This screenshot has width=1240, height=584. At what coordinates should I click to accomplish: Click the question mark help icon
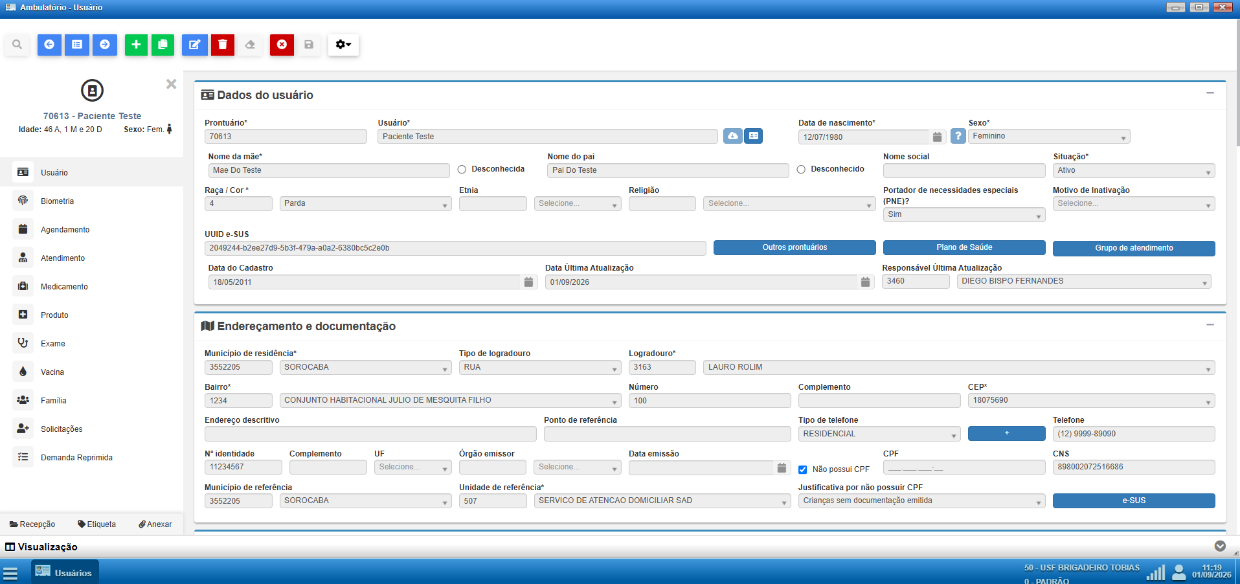958,136
